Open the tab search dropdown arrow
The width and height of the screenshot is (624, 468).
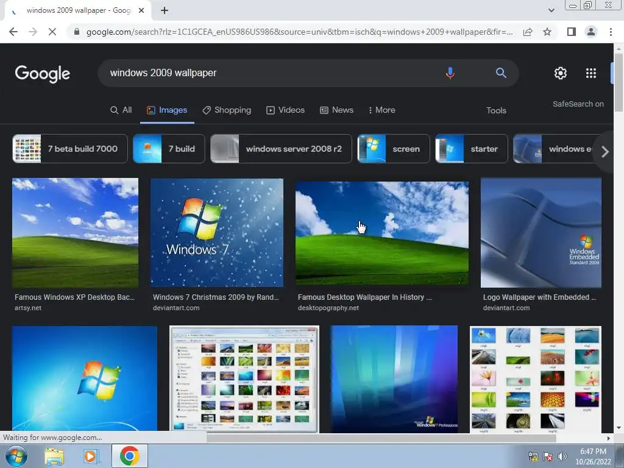point(551,10)
